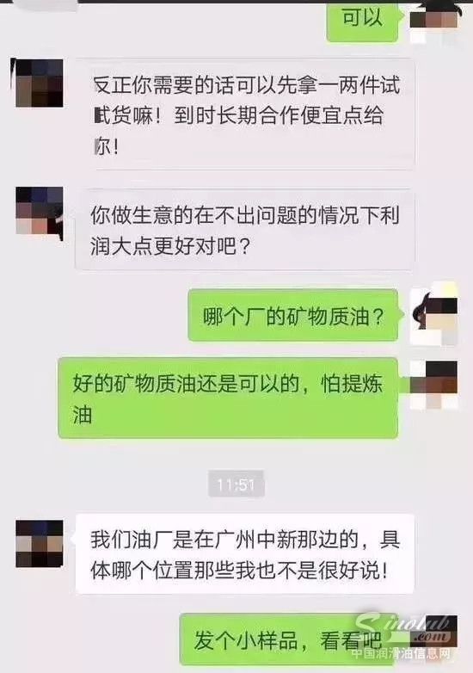This screenshot has height=673, width=473.
Task: Tap avatar next to '我们油厂是在广州' message
Action: pos(39,543)
